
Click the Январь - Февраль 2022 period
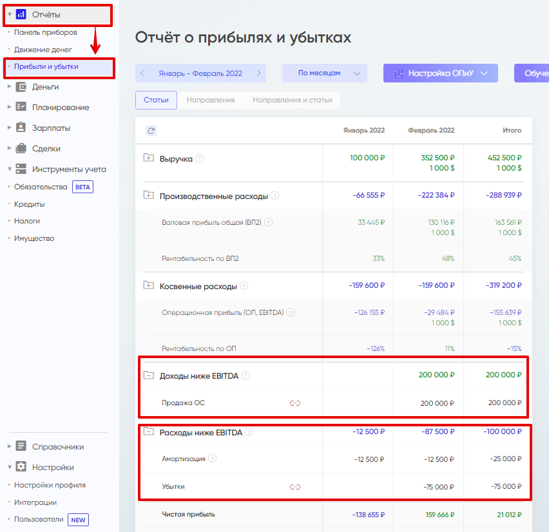coord(200,73)
